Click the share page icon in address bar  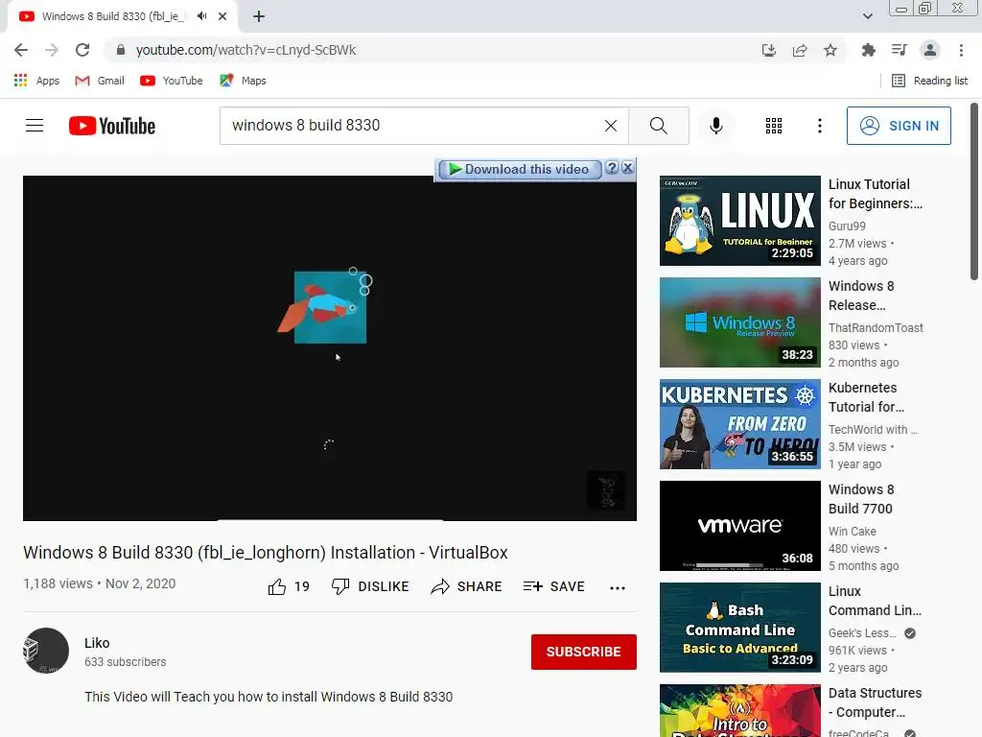(800, 50)
